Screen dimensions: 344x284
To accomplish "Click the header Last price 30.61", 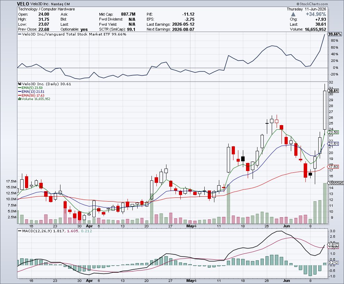I will [x=320, y=24].
